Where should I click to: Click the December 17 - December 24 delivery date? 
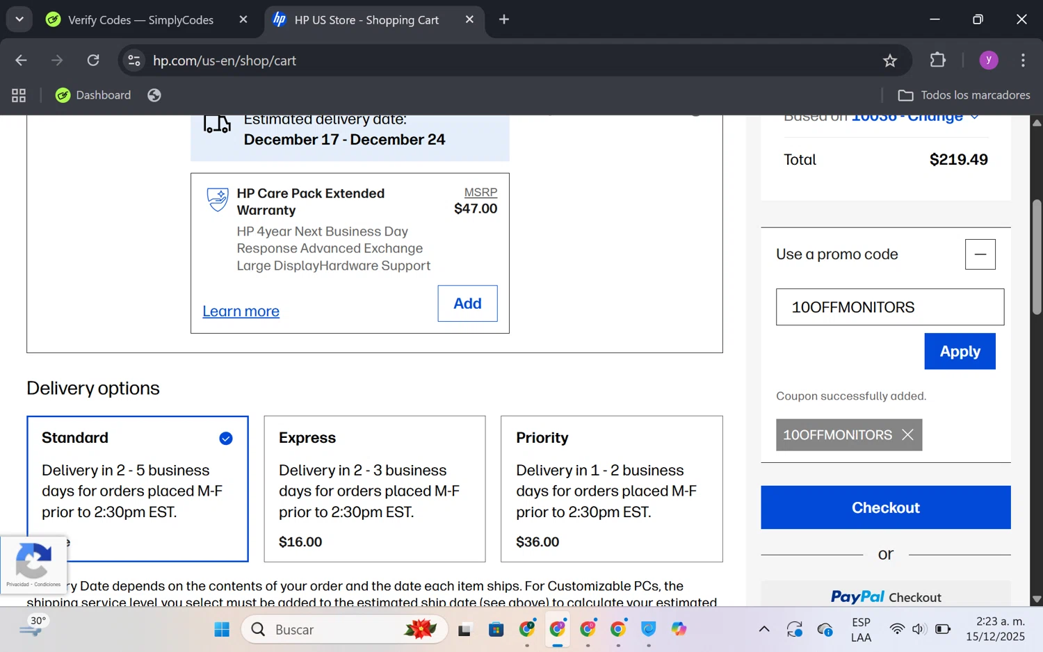344,140
